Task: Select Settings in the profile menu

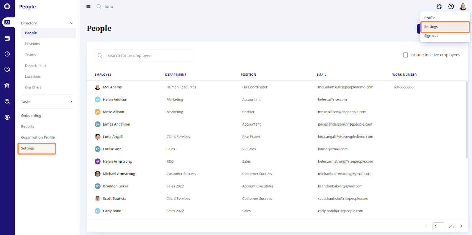Action: [431, 27]
